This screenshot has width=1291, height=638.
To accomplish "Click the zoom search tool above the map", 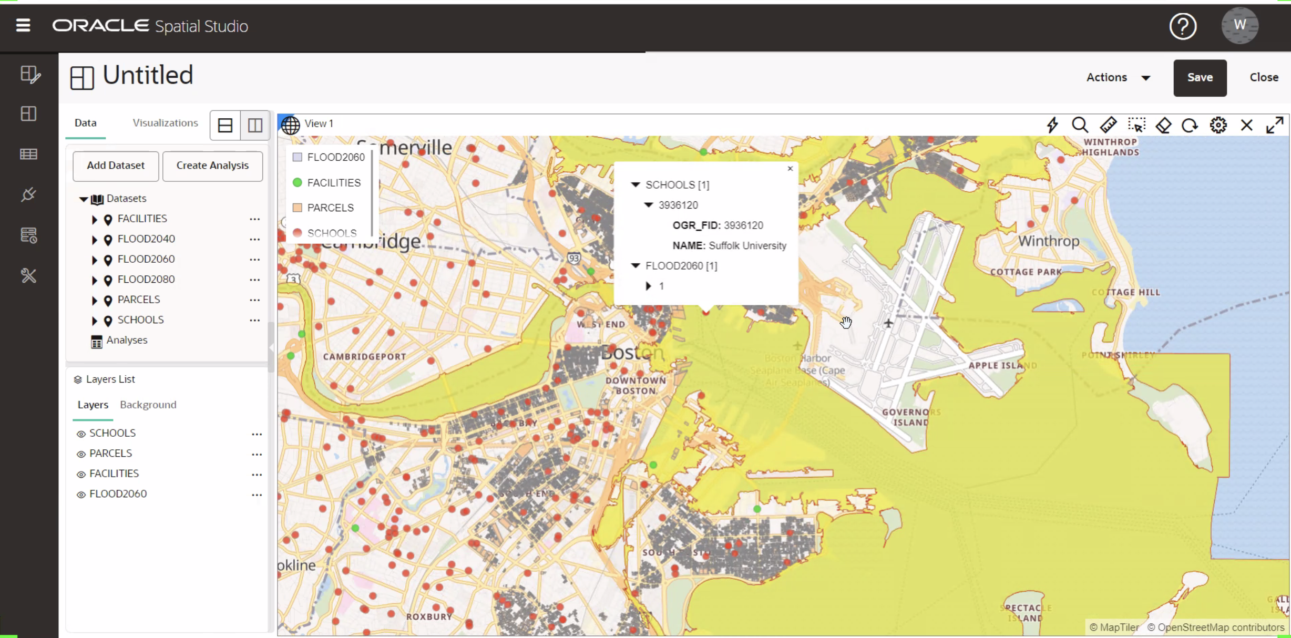I will pyautogui.click(x=1080, y=125).
